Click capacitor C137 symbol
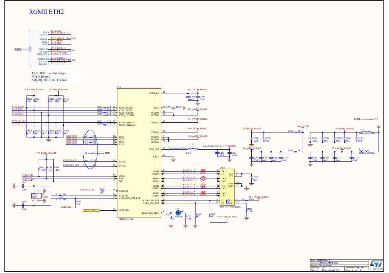The image size is (389, 273). (23, 205)
